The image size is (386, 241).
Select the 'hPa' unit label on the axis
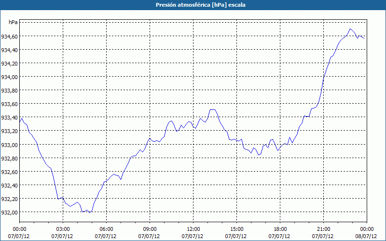click(13, 22)
